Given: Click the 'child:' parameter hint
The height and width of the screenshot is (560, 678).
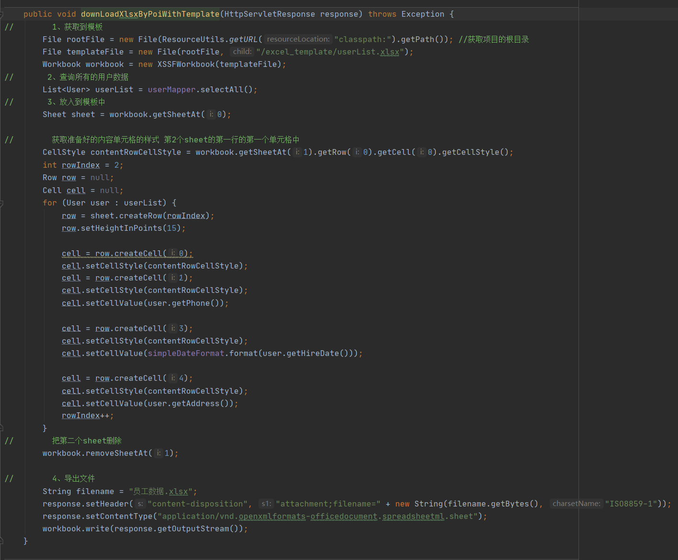Looking at the screenshot, I should pyautogui.click(x=242, y=52).
